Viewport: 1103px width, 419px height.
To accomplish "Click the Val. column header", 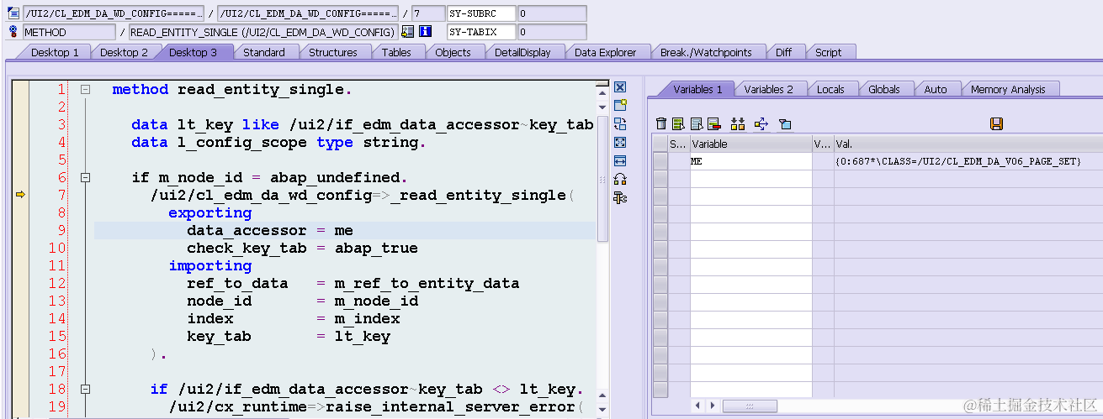I will (x=968, y=144).
